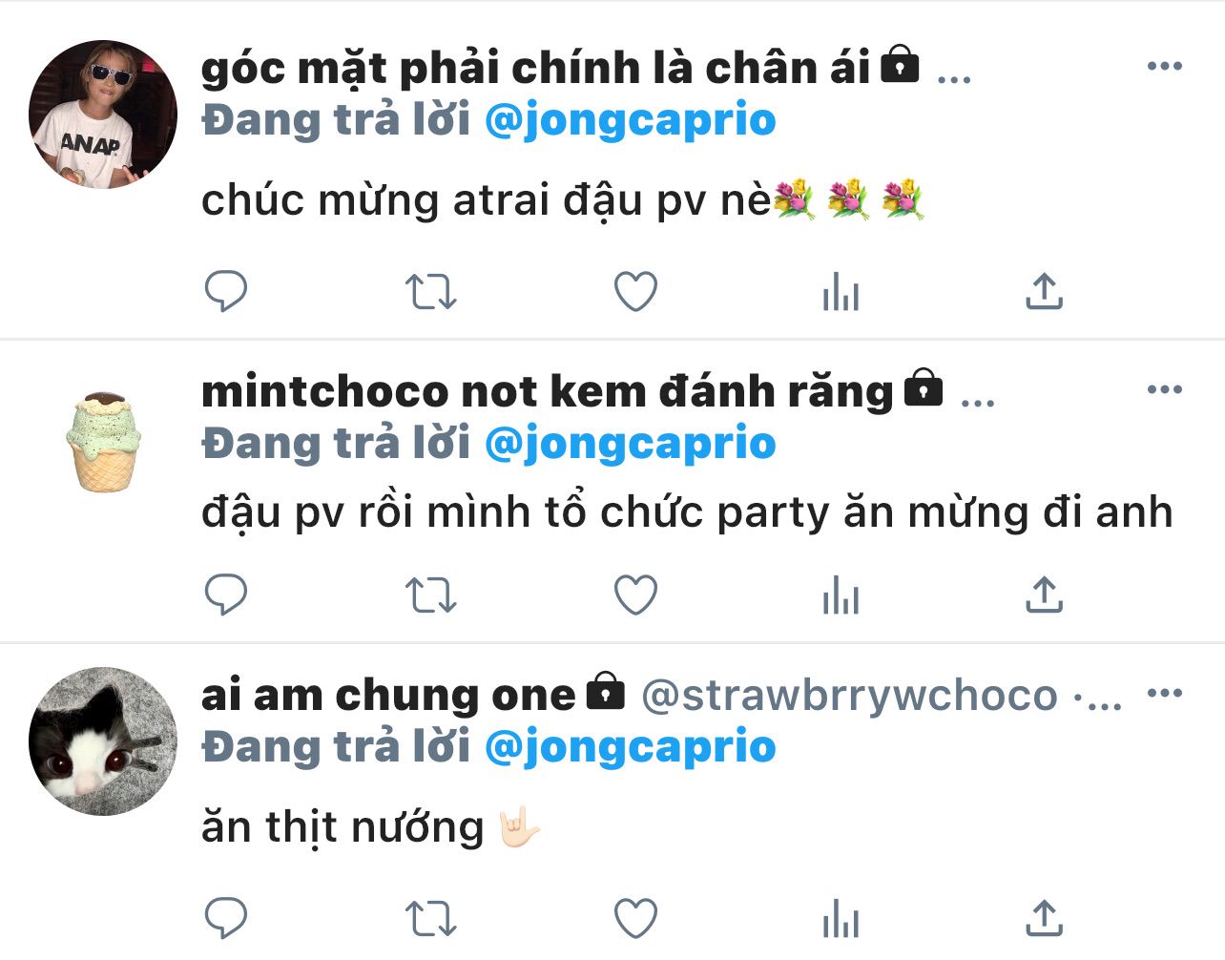Share the 'chúc mừng atrai đậu pv' tweet

pos(1044,291)
